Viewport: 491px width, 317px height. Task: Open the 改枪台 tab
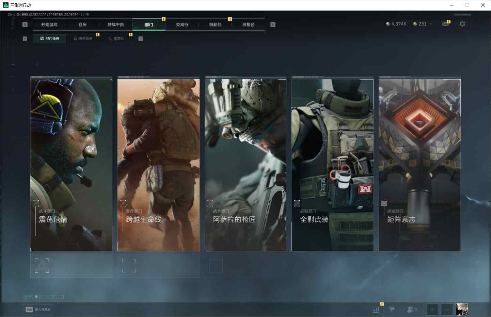(249, 24)
